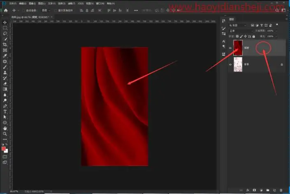Select the Clone Stamp tool
This screenshot has height=194, width=290.
5,72
